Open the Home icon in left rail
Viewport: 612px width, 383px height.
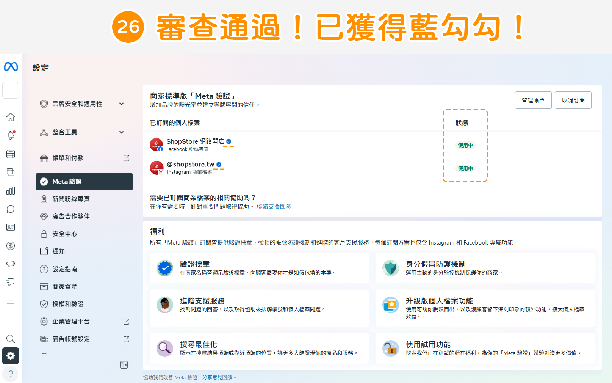pyautogui.click(x=11, y=117)
